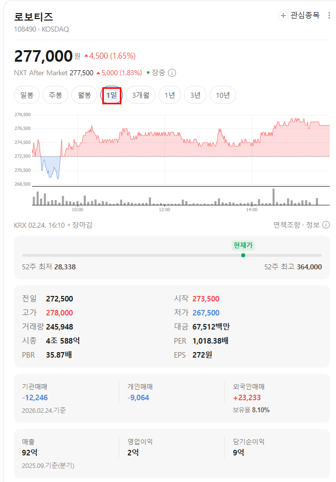Switch chart to 10년 period
Screen dimensions: 336x482
(223, 95)
